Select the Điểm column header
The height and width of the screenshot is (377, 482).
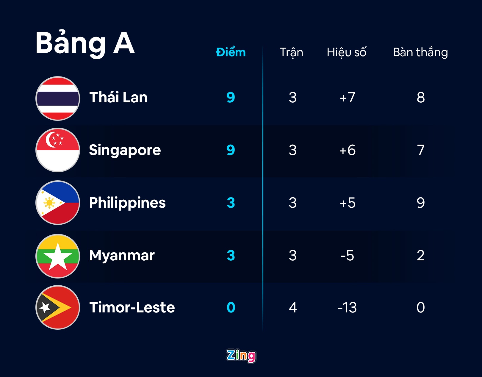[x=231, y=52]
